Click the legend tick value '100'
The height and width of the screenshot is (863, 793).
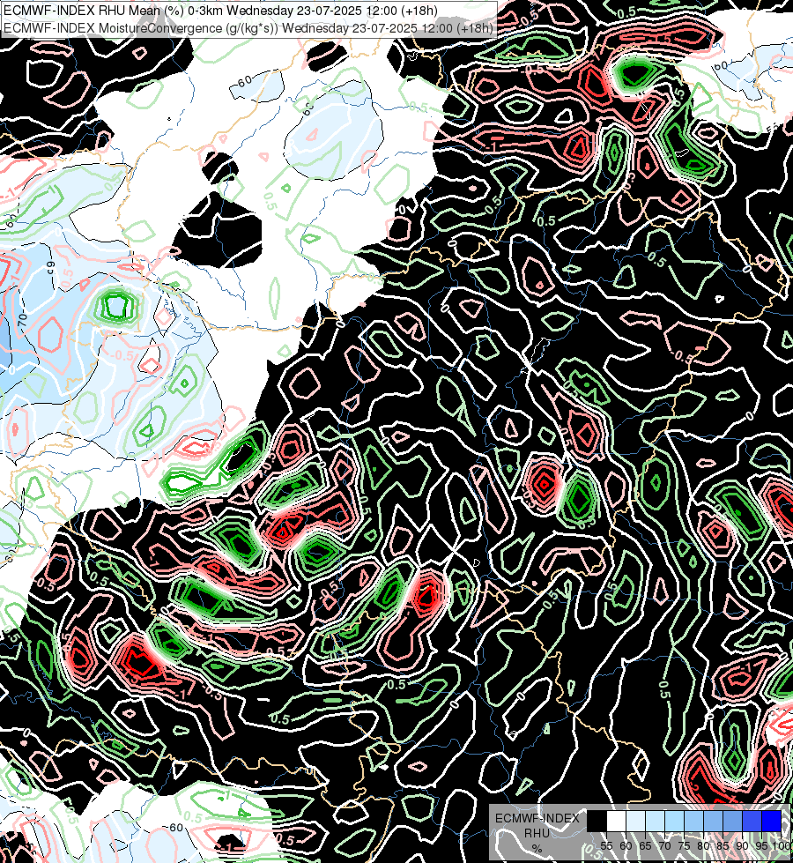point(782,846)
